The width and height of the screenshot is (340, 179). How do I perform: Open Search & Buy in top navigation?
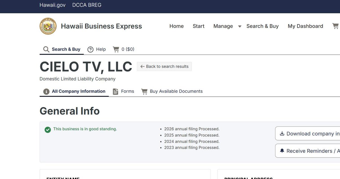pyautogui.click(x=263, y=26)
